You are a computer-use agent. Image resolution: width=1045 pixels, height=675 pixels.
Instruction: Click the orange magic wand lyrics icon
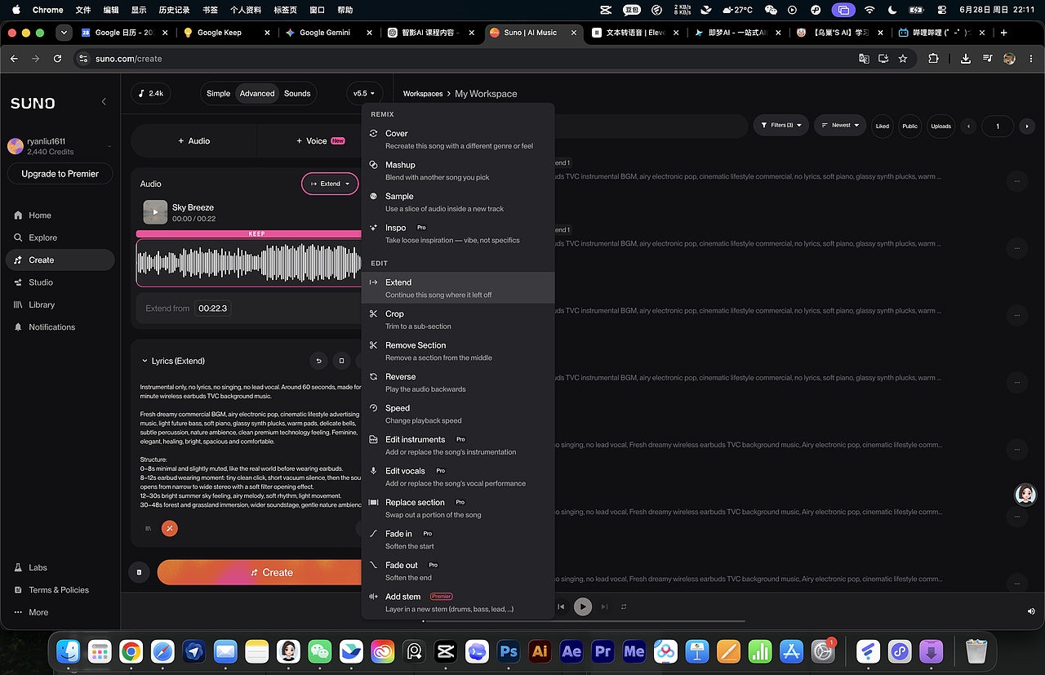pyautogui.click(x=170, y=528)
